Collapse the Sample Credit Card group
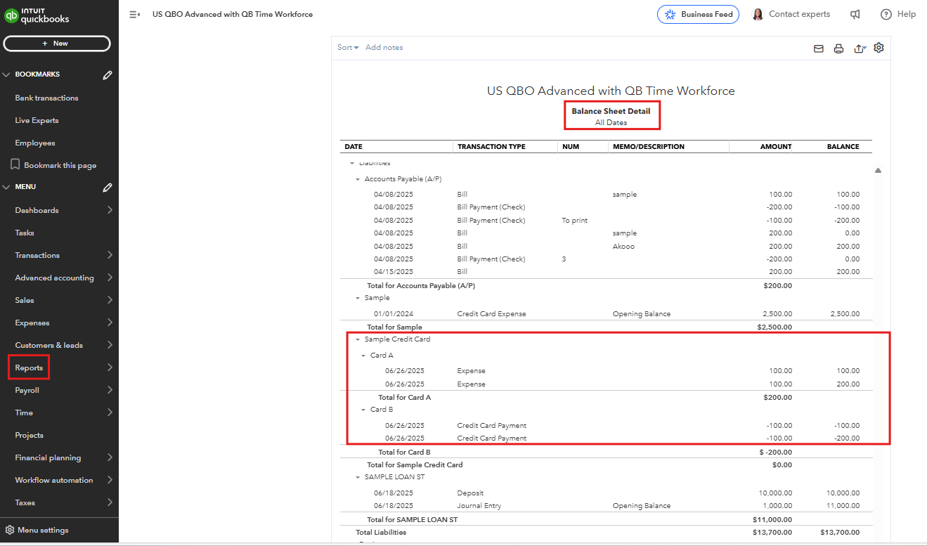Viewport: 927px width, 546px height. pos(358,339)
